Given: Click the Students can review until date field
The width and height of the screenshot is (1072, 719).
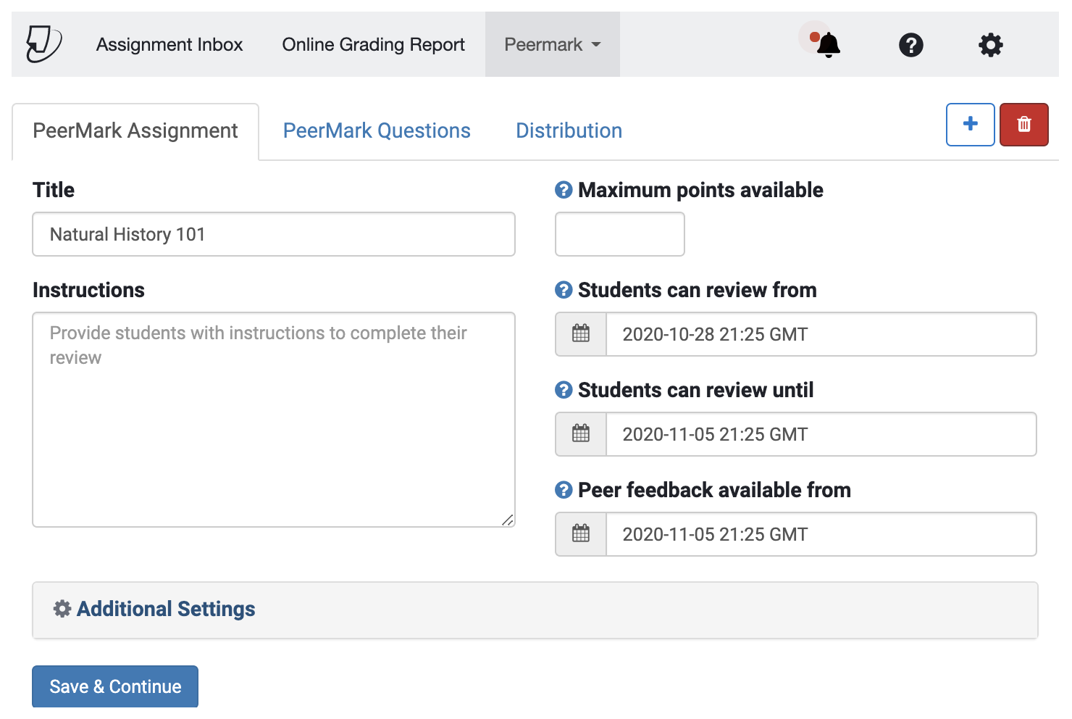Looking at the screenshot, I should click(x=821, y=434).
